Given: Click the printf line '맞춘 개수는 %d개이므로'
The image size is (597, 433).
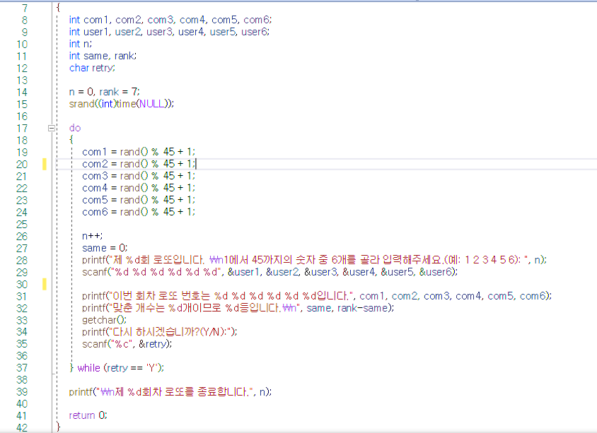Looking at the screenshot, I should pos(238,308).
